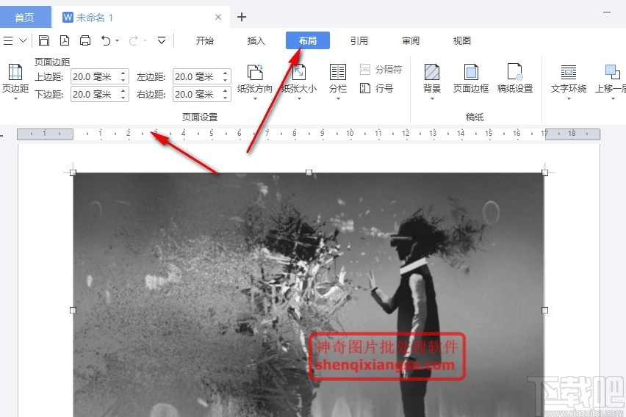Open the hamburger file menu icon

tap(8, 40)
